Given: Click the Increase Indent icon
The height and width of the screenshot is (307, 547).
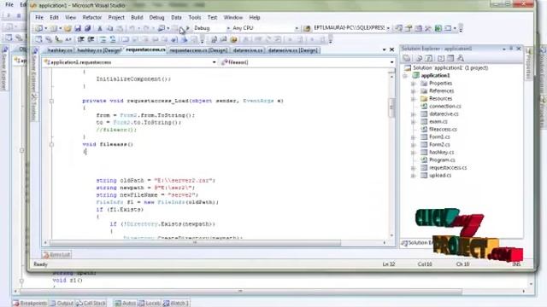Looking at the screenshot, I should coord(91,39).
